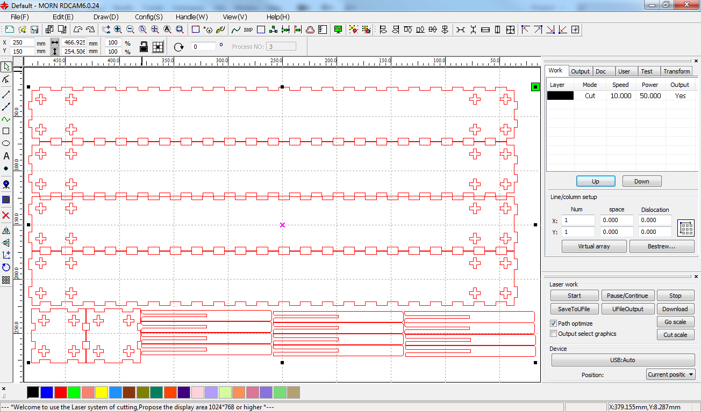The width and height of the screenshot is (701, 412).
Task: Open the Draw menu
Action: coord(106,17)
